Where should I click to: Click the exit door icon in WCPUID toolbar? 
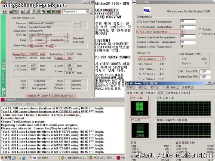point(5,11)
